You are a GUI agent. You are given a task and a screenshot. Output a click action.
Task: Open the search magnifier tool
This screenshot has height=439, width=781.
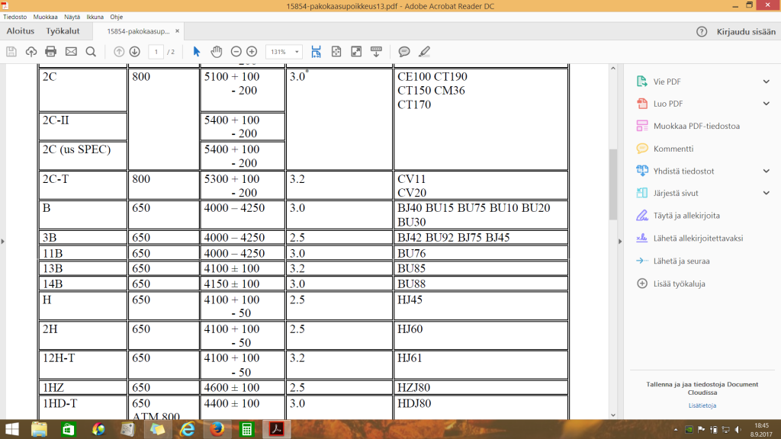coord(91,52)
